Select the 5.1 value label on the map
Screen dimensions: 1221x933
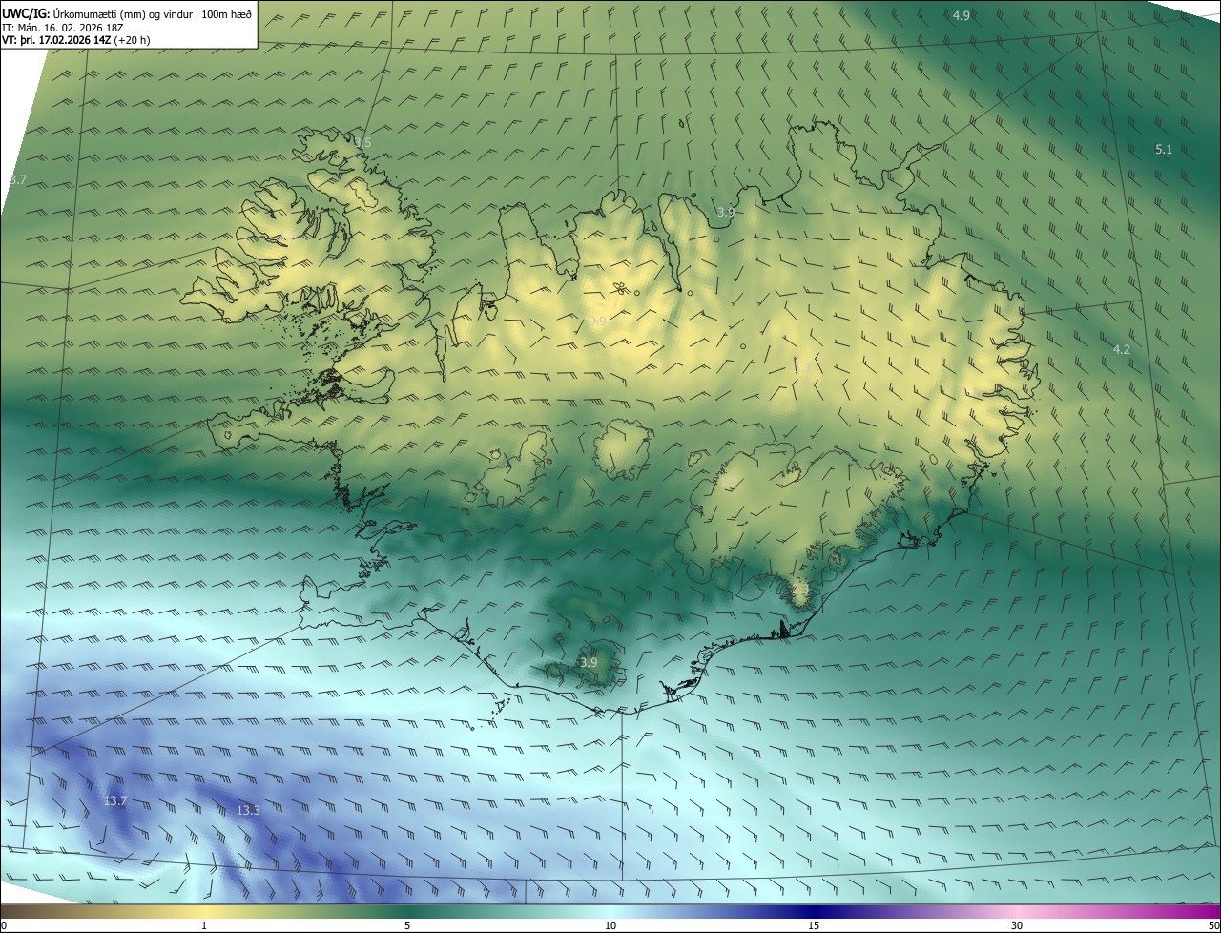[1164, 149]
